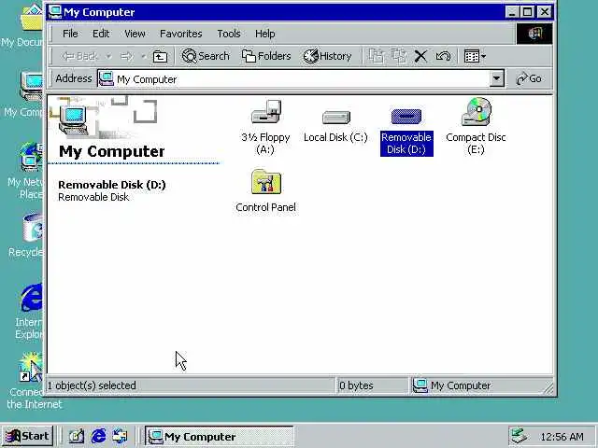Click the Go button
598x448 pixels.
(x=529, y=78)
